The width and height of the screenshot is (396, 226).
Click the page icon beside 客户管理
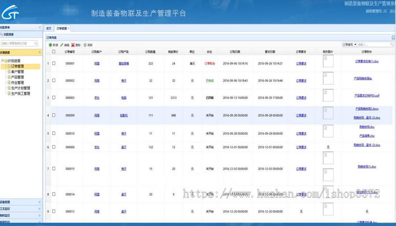[x=9, y=72]
